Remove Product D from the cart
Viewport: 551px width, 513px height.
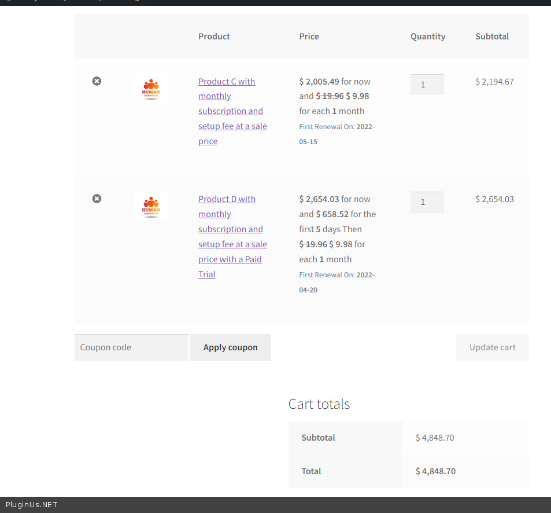(97, 199)
